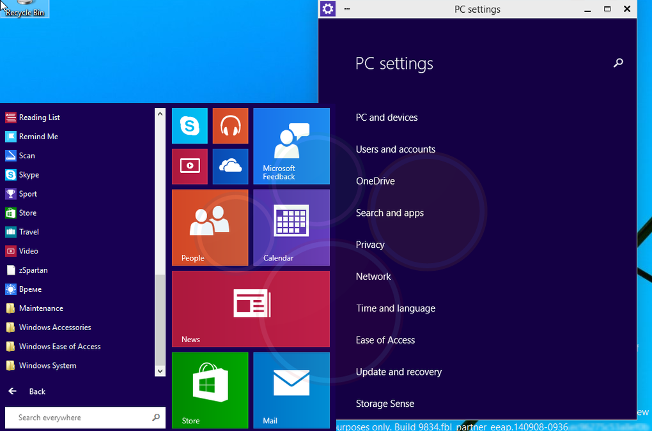
Task: Click the app list scroll down arrow
Action: 160,371
